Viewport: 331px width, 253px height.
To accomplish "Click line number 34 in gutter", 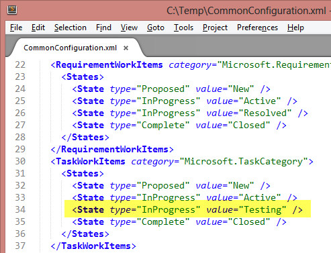I will point(20,210).
